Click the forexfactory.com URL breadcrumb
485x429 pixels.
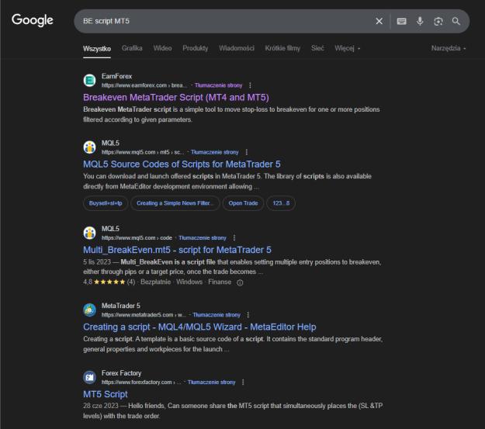click(x=141, y=382)
